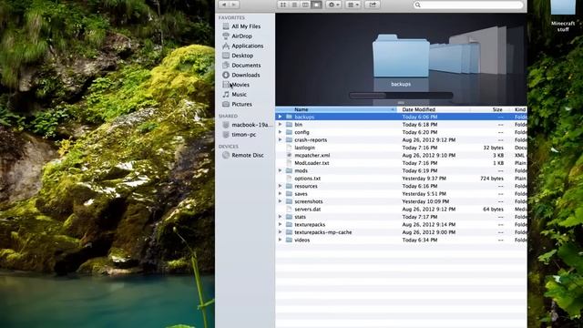The height and width of the screenshot is (328, 583).
Task: Switch to icon view
Action: 283,5
